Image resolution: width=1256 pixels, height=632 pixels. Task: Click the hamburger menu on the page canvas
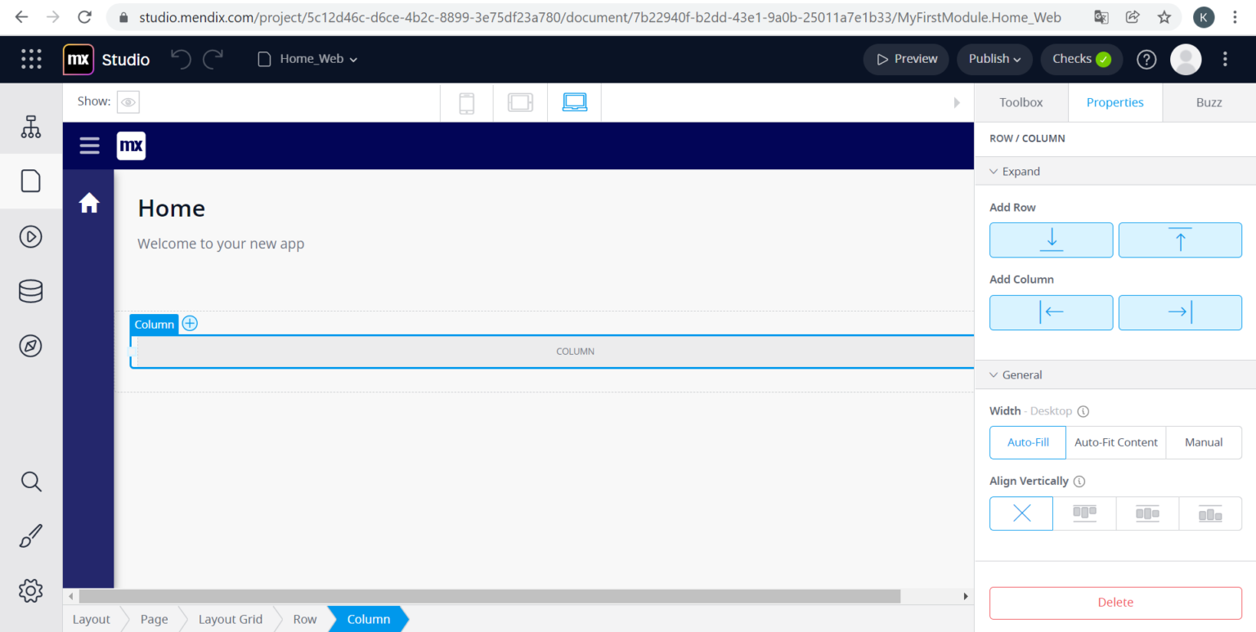tap(89, 146)
